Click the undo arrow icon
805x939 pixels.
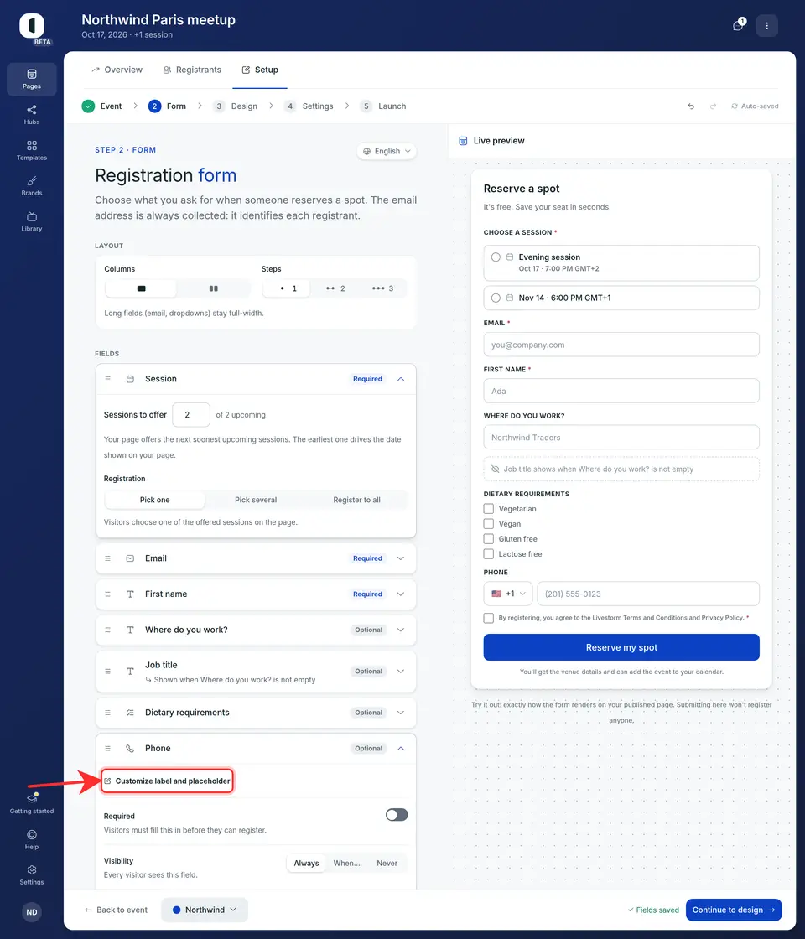click(x=691, y=106)
